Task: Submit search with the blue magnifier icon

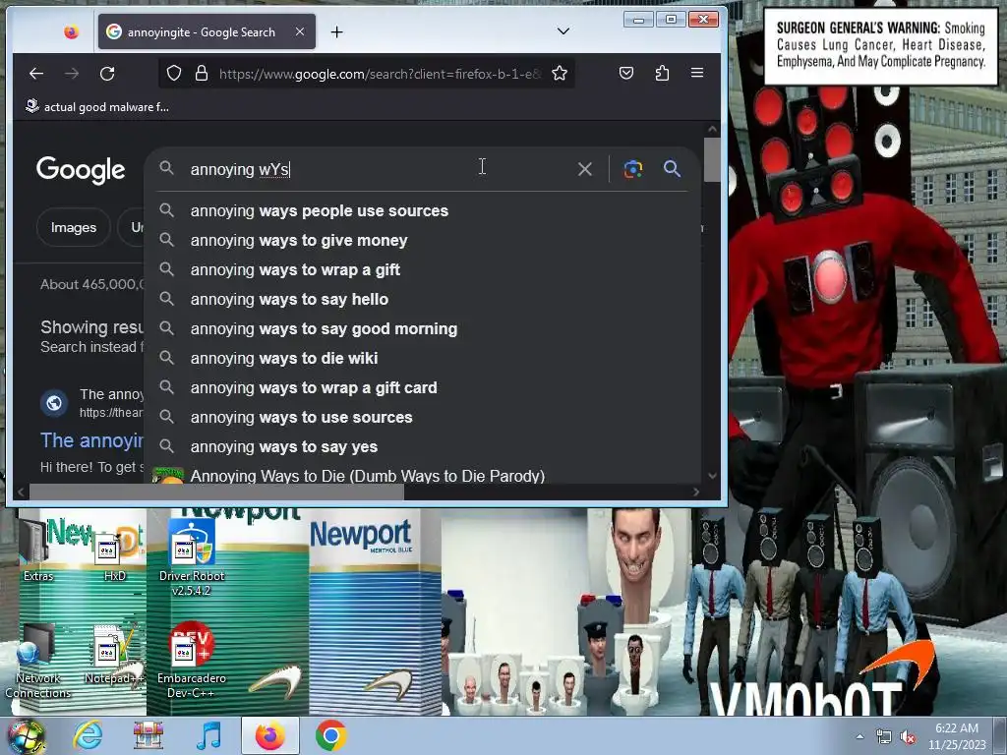Action: pos(672,169)
